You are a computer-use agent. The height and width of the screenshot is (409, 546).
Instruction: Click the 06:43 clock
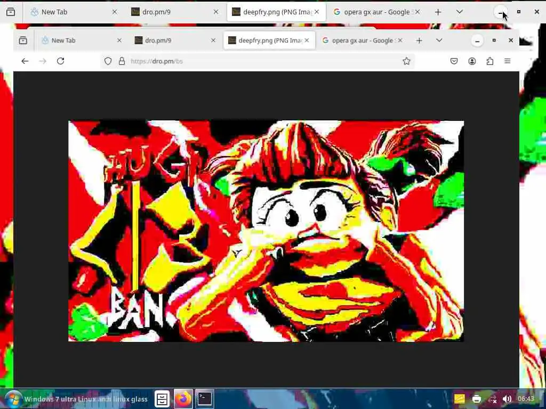(x=526, y=398)
